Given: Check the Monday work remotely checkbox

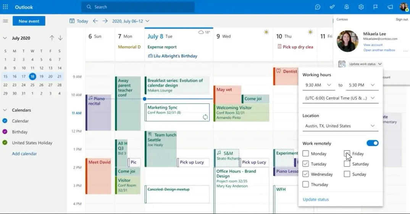Looking at the screenshot, I should [x=305, y=153].
